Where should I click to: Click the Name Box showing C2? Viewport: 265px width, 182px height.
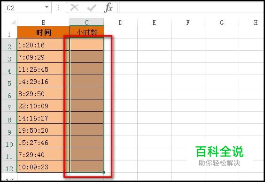coord(28,8)
